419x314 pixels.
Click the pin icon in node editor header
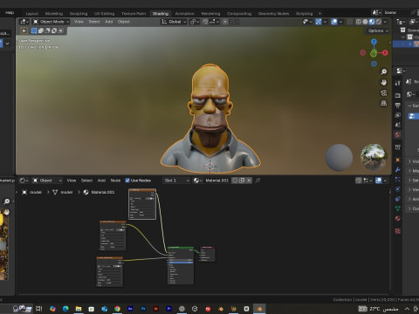258,181
